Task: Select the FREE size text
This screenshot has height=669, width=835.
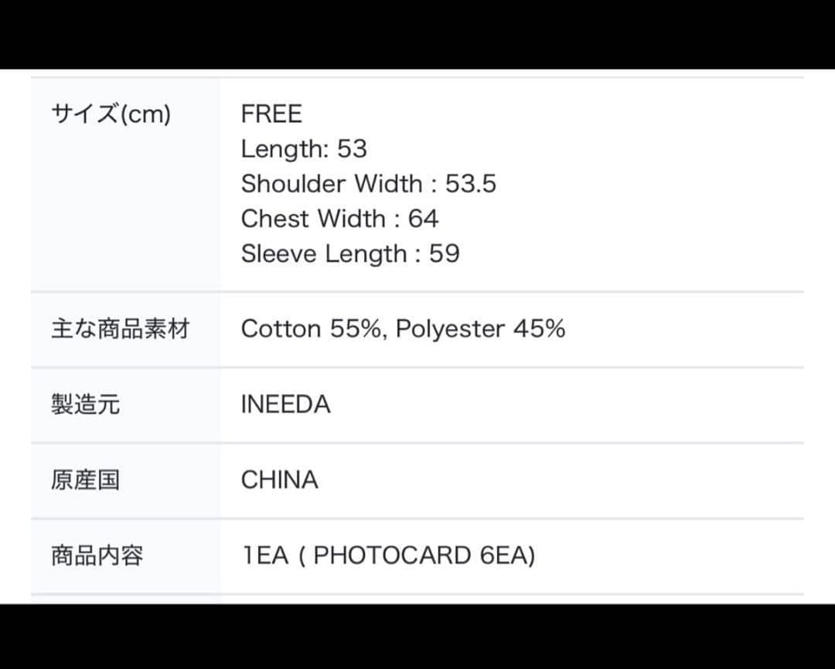Action: (271, 114)
